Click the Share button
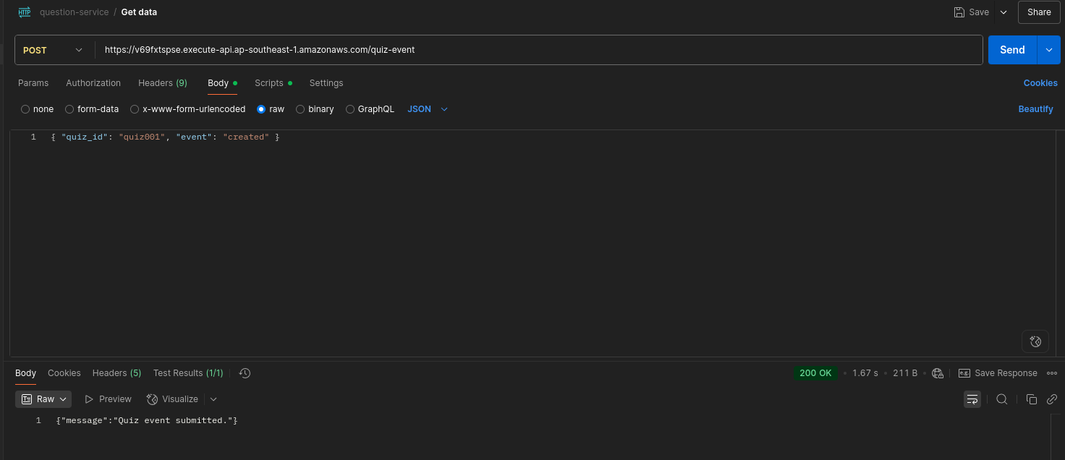The height and width of the screenshot is (460, 1065). coord(1039,12)
